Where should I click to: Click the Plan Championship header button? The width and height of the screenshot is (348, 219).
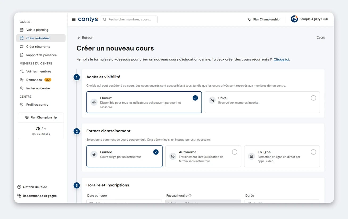[264, 19]
